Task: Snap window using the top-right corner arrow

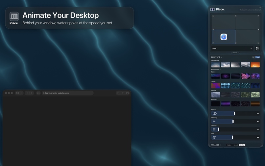Action: click(258, 16)
